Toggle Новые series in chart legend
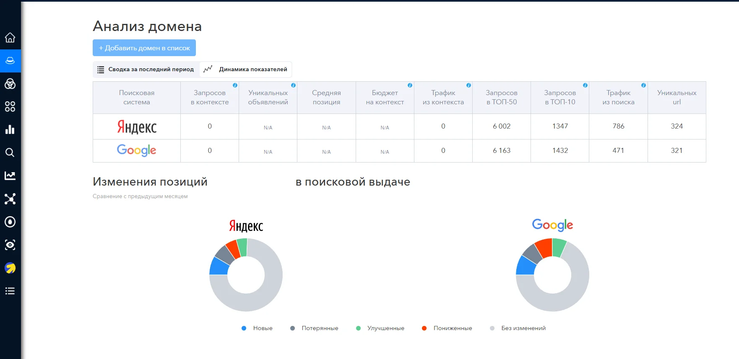This screenshot has height=359, width=739. click(x=257, y=328)
